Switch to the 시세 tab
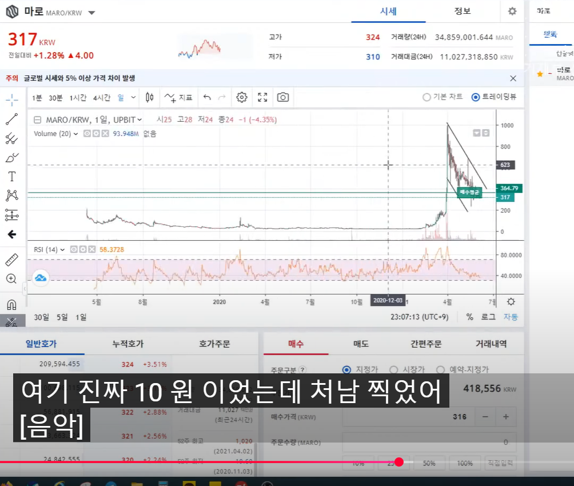The image size is (574, 486). 388,11
